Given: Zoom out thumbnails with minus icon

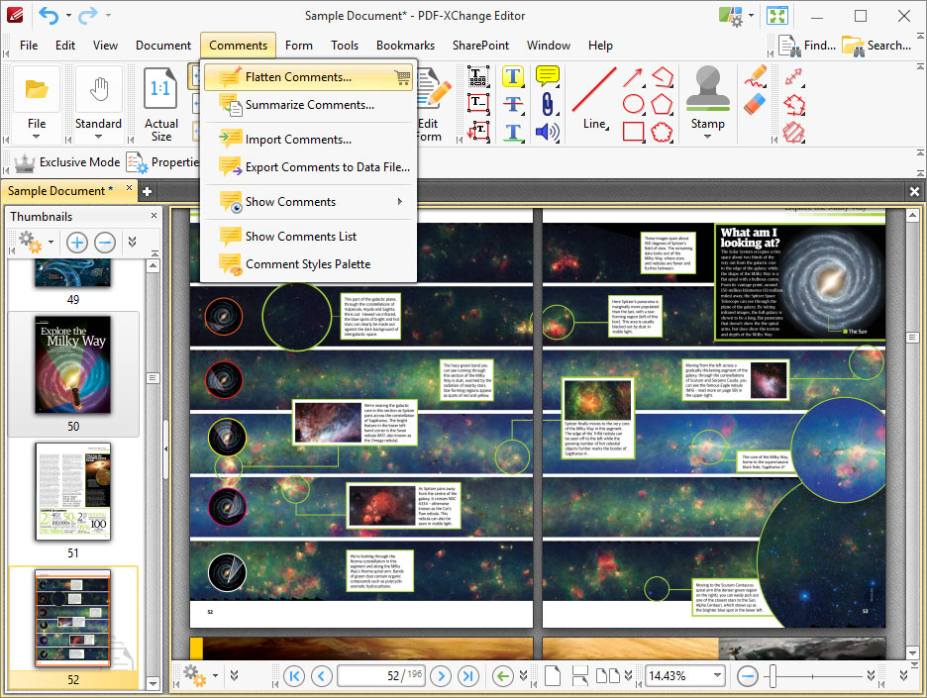Looking at the screenshot, I should click(x=105, y=243).
